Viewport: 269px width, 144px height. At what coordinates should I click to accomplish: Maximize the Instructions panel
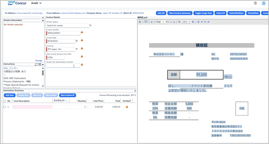pos(36,64)
